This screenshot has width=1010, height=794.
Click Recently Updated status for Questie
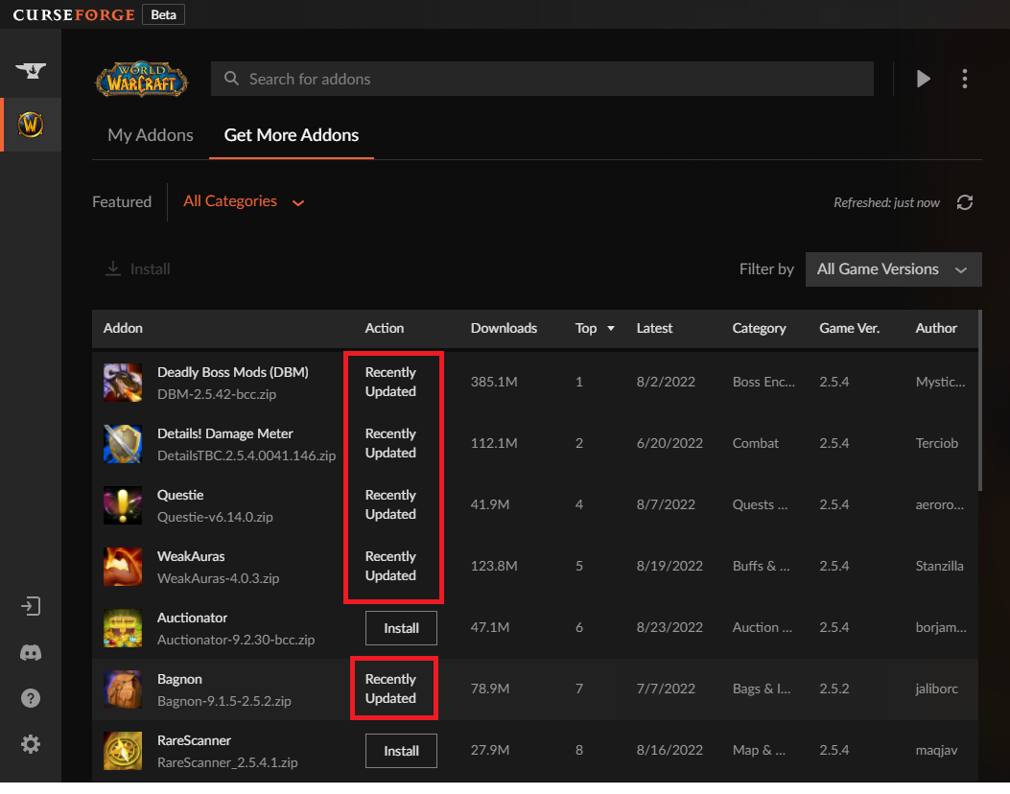coord(390,504)
